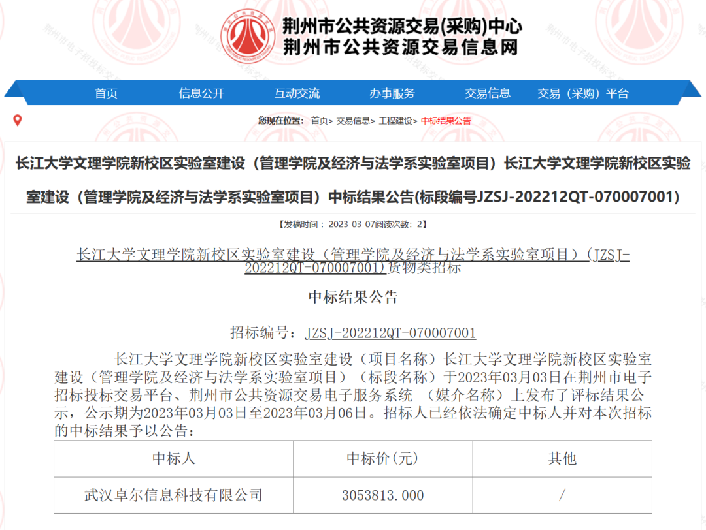Click the 荆州市公共资源交易(采购)中心 header text
706x530 pixels.
(402, 27)
